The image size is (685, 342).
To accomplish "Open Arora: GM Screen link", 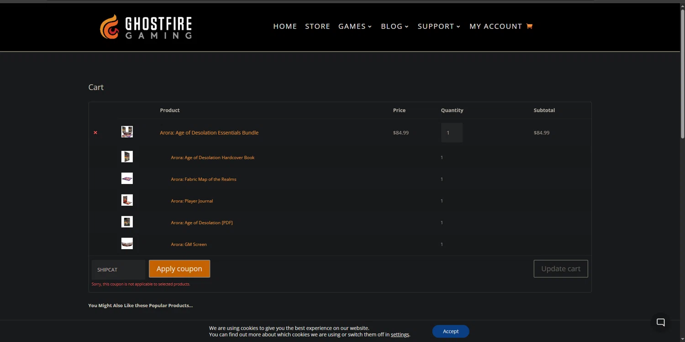I will pos(189,245).
